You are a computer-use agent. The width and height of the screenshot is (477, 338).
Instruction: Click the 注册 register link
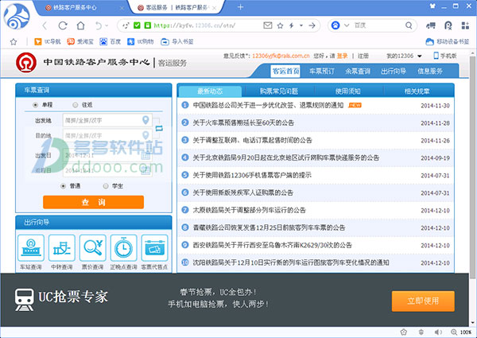(363, 56)
